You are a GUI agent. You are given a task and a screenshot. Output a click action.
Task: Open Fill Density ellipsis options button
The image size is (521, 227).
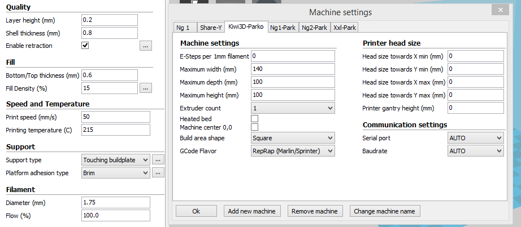(146, 88)
